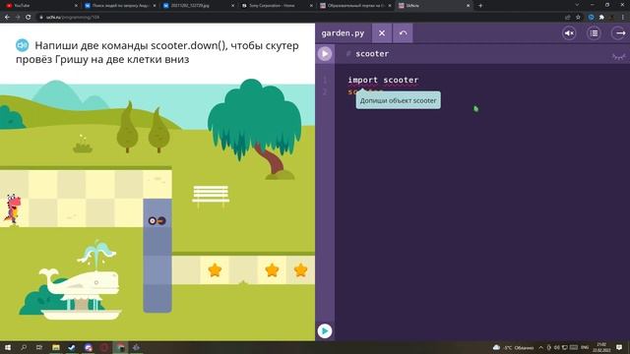Run the code with top play button

325,54
